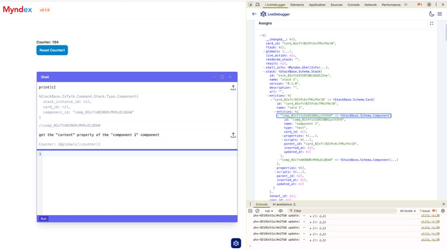Collapse the highlighted comp_02xftloIdXOINDGjo7V3h9 component
This screenshot has height=250, width=447.
point(278,116)
